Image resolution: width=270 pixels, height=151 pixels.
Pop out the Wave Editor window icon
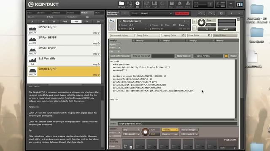(x=209, y=35)
